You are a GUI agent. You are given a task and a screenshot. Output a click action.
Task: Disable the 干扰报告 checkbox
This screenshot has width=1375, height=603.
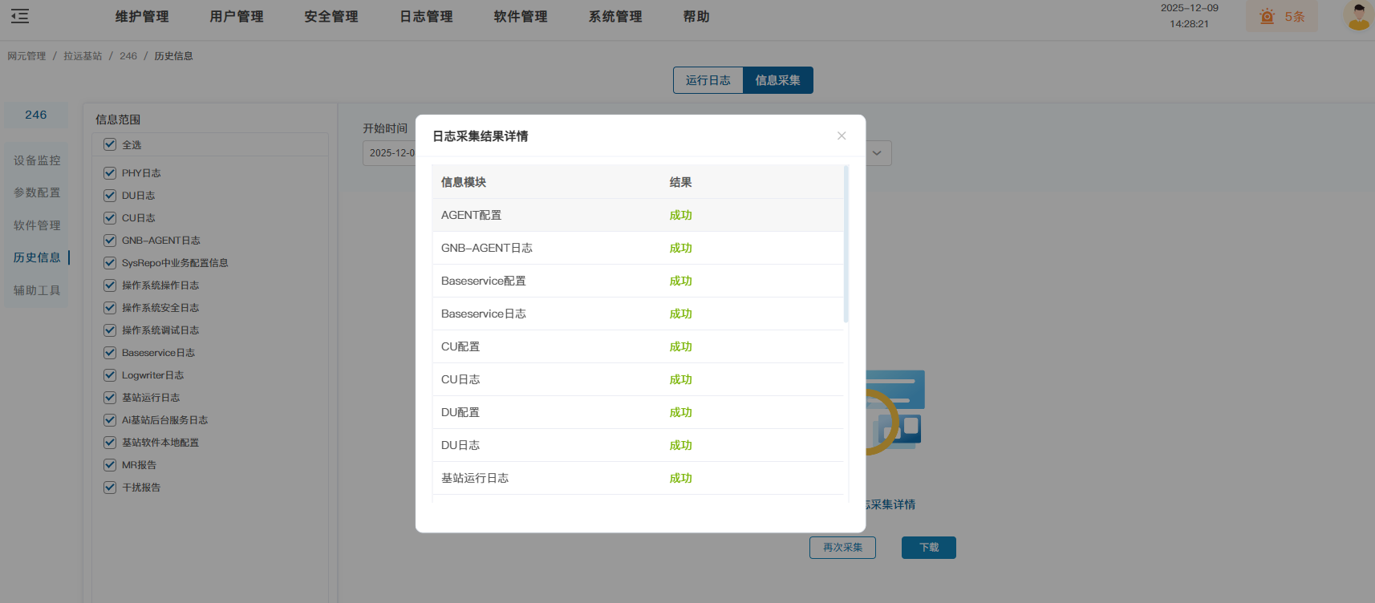pos(110,488)
